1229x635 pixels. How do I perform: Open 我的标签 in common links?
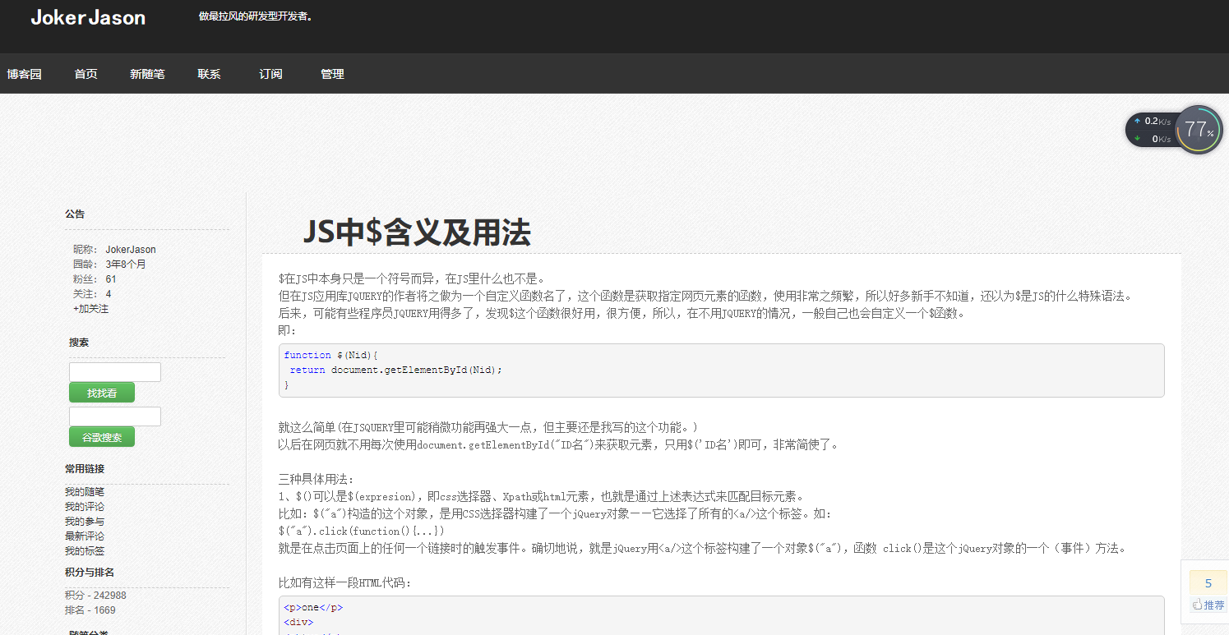click(85, 551)
